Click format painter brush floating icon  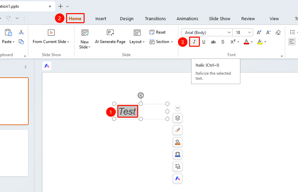(x=178, y=130)
